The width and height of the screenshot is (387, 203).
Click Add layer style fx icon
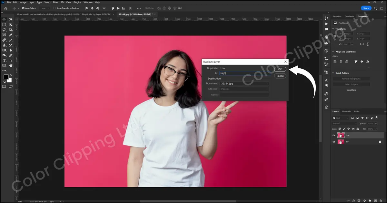point(353,200)
